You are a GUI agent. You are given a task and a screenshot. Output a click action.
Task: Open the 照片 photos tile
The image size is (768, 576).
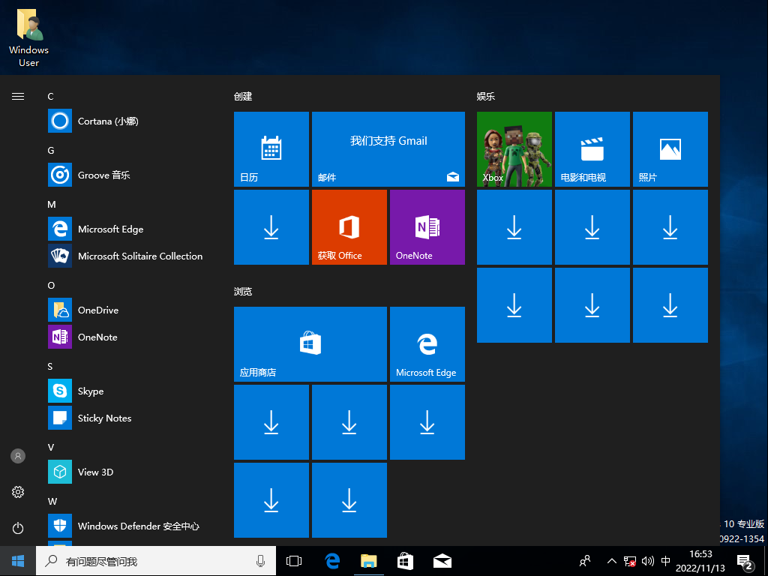click(670, 149)
